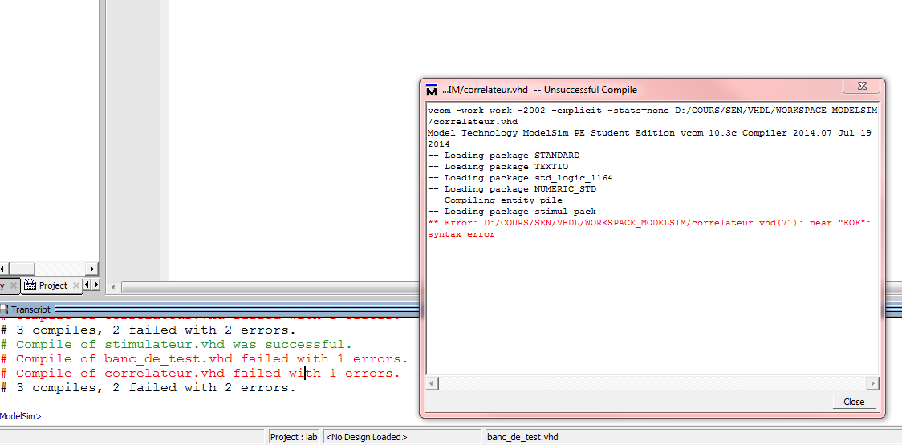This screenshot has width=902, height=445.
Task: Click 'Compile of banc_de_test.vhd failed' transcript line
Action: coord(204,358)
